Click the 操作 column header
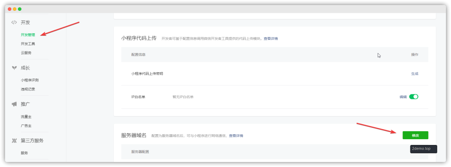Viewport: 451px width, 167px height. point(415,54)
